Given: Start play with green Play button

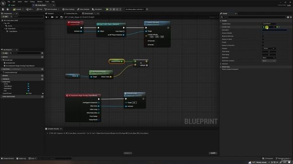Looking at the screenshot, I should click(107, 9).
